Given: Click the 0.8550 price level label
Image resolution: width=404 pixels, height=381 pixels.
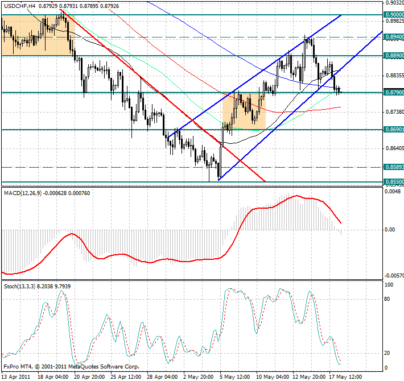Looking at the screenshot, I should [x=394, y=182].
